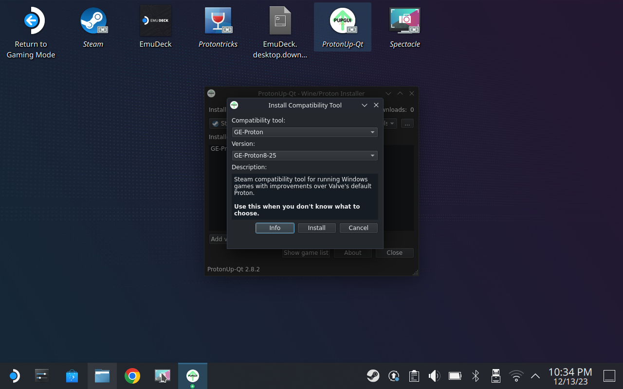Viewport: 623px width, 389px height.
Task: Open System Settings from the taskbar
Action: coord(42,376)
